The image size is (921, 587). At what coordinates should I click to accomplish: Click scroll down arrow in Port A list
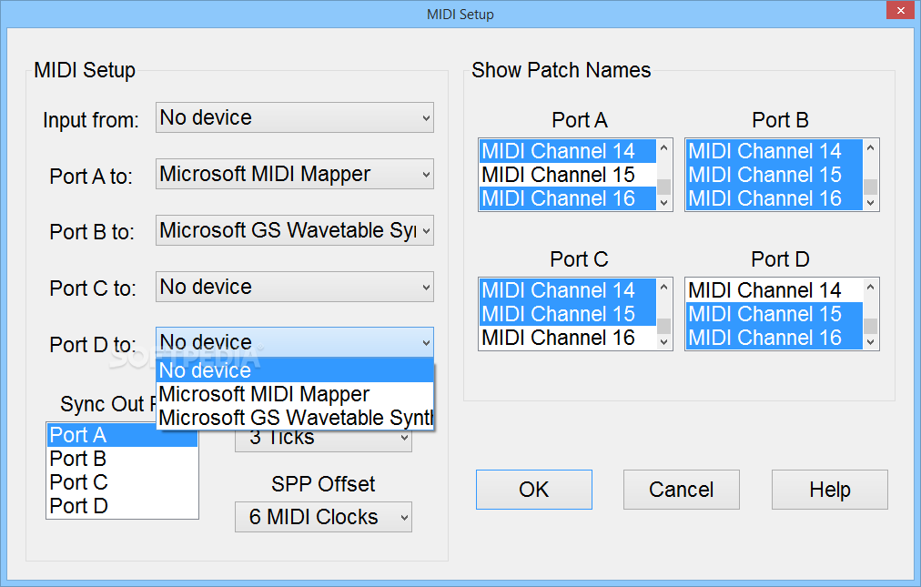point(664,203)
